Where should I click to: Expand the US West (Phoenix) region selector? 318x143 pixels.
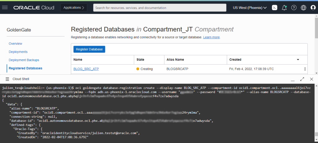(x=250, y=8)
